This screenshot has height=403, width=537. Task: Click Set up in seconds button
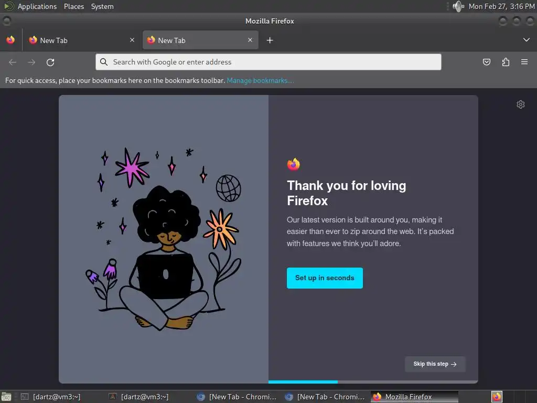tap(325, 278)
